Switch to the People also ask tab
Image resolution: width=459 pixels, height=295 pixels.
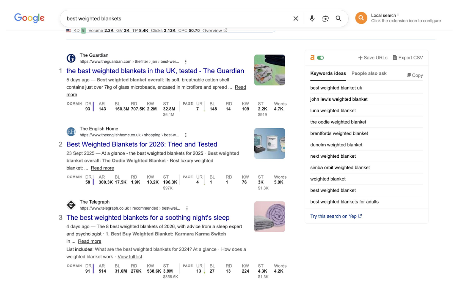pyautogui.click(x=369, y=73)
